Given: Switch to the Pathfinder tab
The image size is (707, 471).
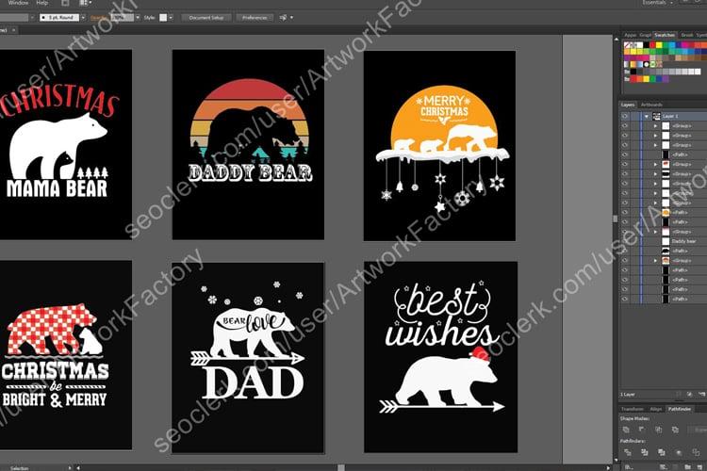Looking at the screenshot, I should point(679,409).
